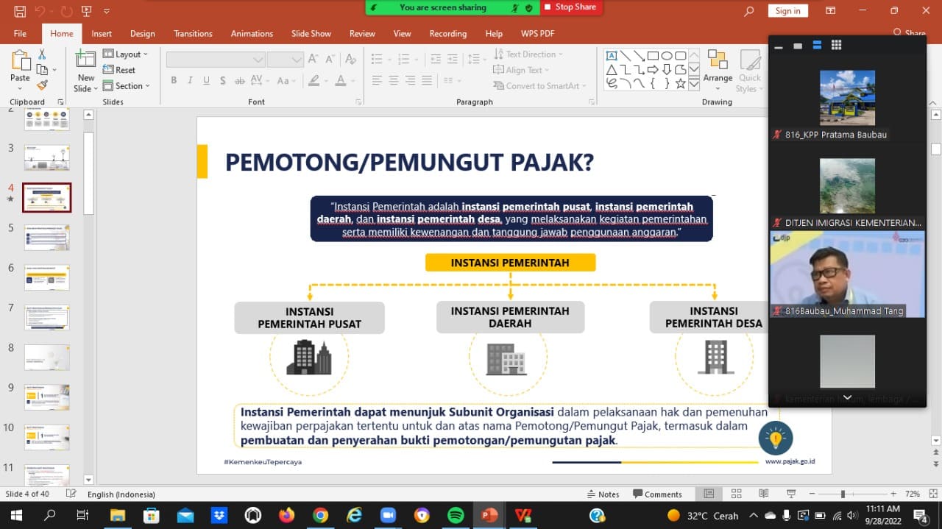The image size is (942, 529).
Task: Open Spotify from the taskbar
Action: 455,515
